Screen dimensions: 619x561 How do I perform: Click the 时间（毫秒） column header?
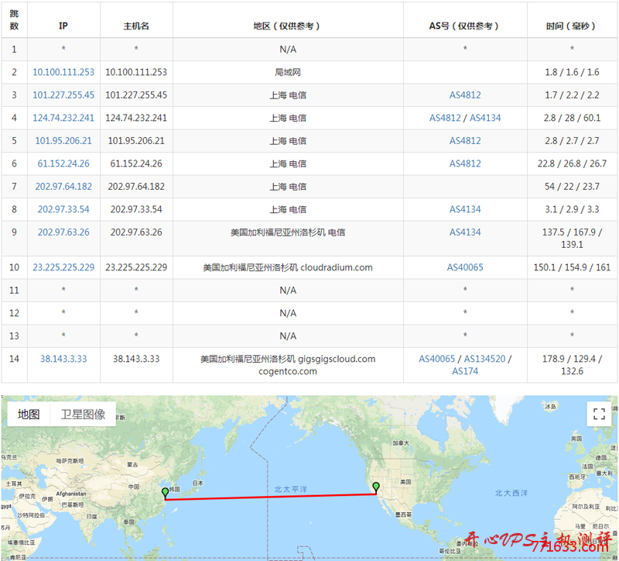tap(570, 24)
